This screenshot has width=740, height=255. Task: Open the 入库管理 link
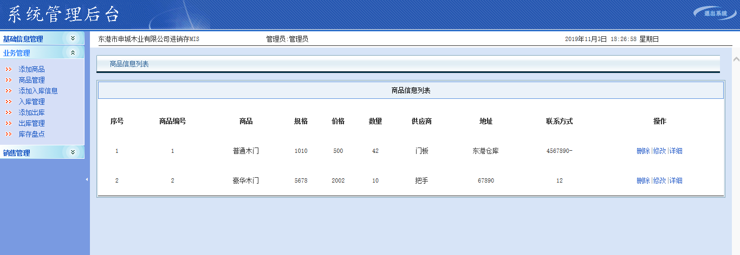pos(31,102)
